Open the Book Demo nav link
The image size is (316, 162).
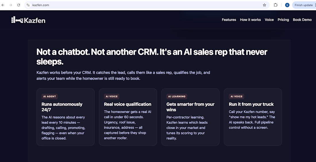(302, 20)
